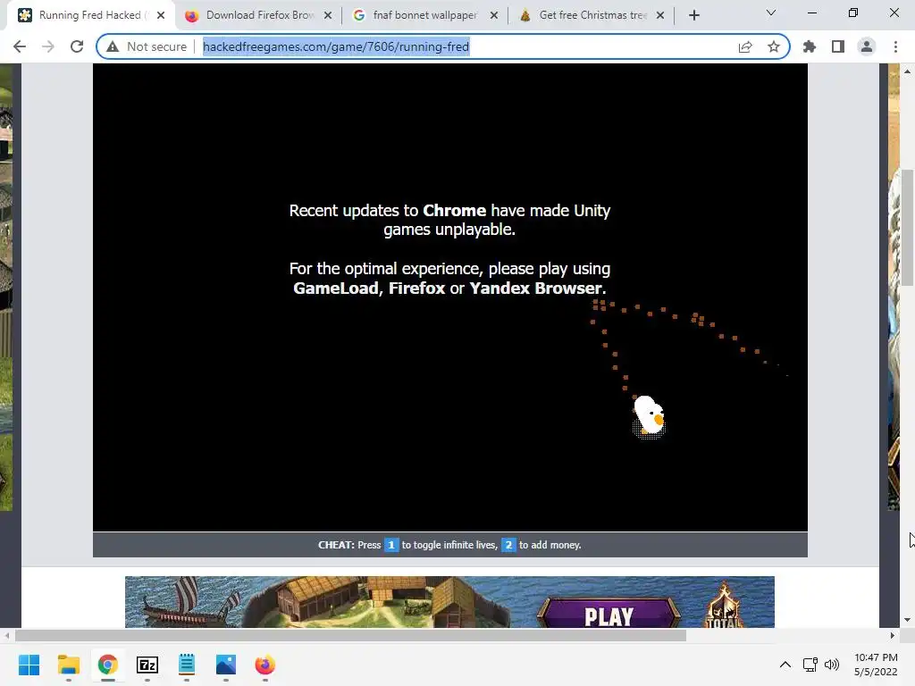Click the Chrome taskbar icon
The image size is (915, 686).
tap(107, 665)
